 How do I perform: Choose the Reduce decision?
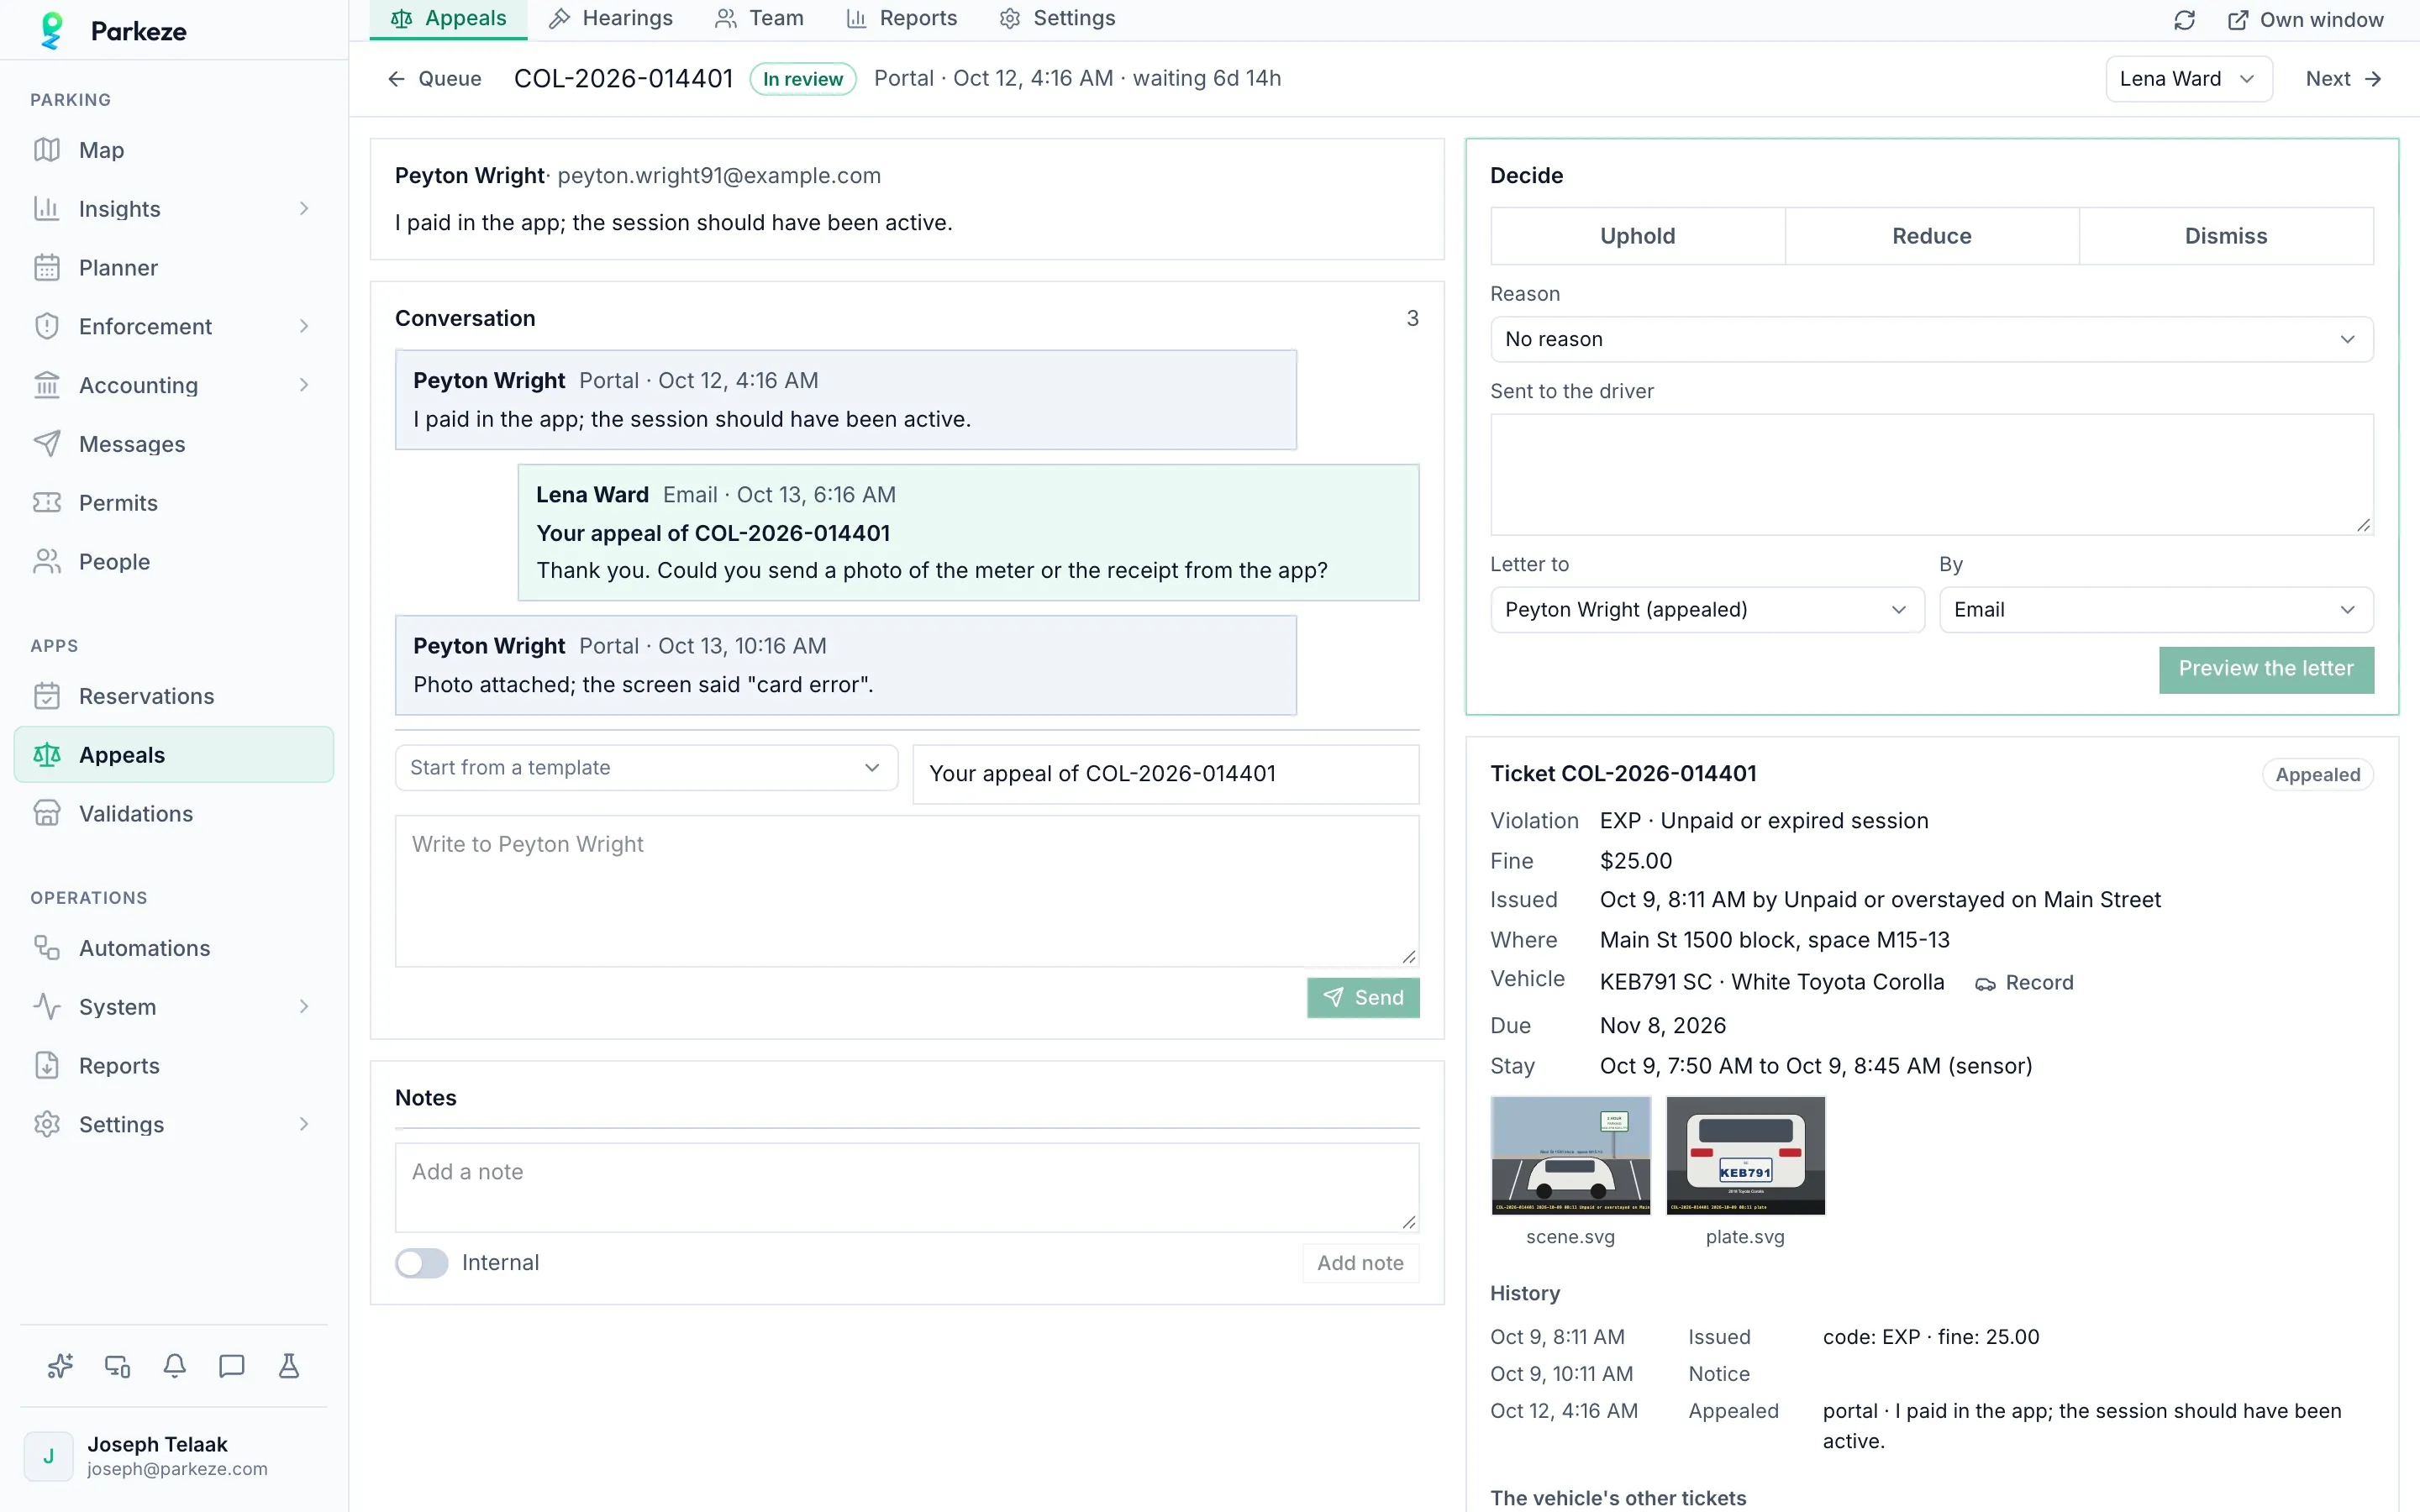click(x=1931, y=236)
